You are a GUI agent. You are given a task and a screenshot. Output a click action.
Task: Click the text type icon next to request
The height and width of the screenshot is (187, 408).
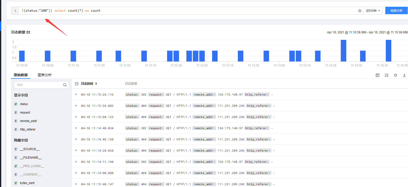[x=16, y=113]
